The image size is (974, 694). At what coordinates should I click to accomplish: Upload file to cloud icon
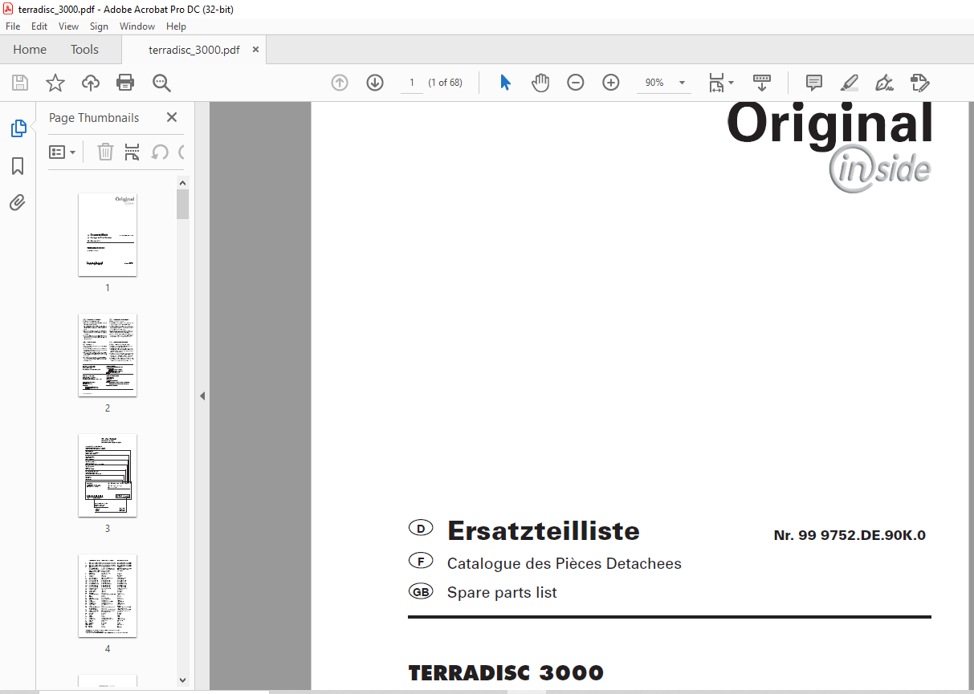coord(91,83)
